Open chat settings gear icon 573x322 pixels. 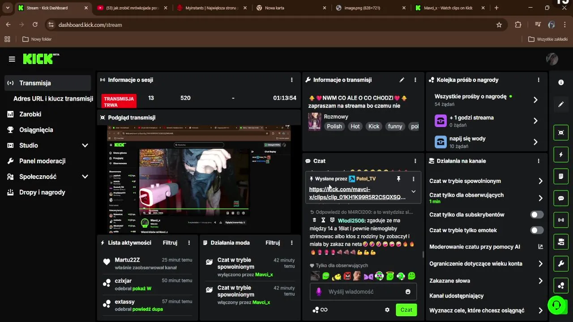click(387, 309)
